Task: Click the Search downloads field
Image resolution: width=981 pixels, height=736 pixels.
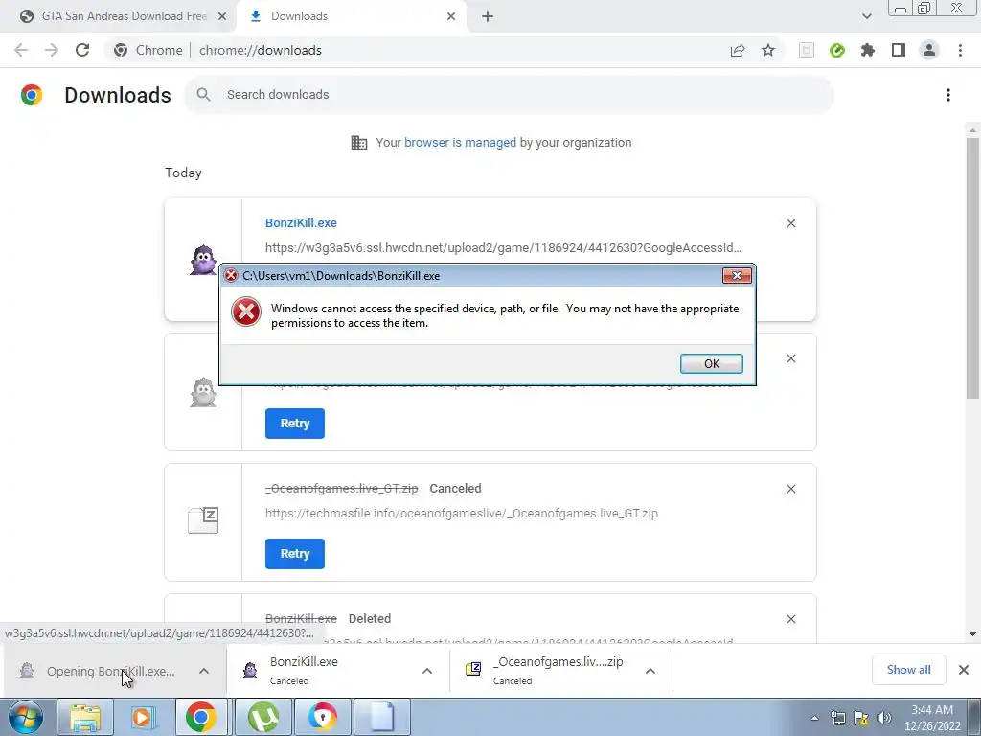Action: click(509, 95)
